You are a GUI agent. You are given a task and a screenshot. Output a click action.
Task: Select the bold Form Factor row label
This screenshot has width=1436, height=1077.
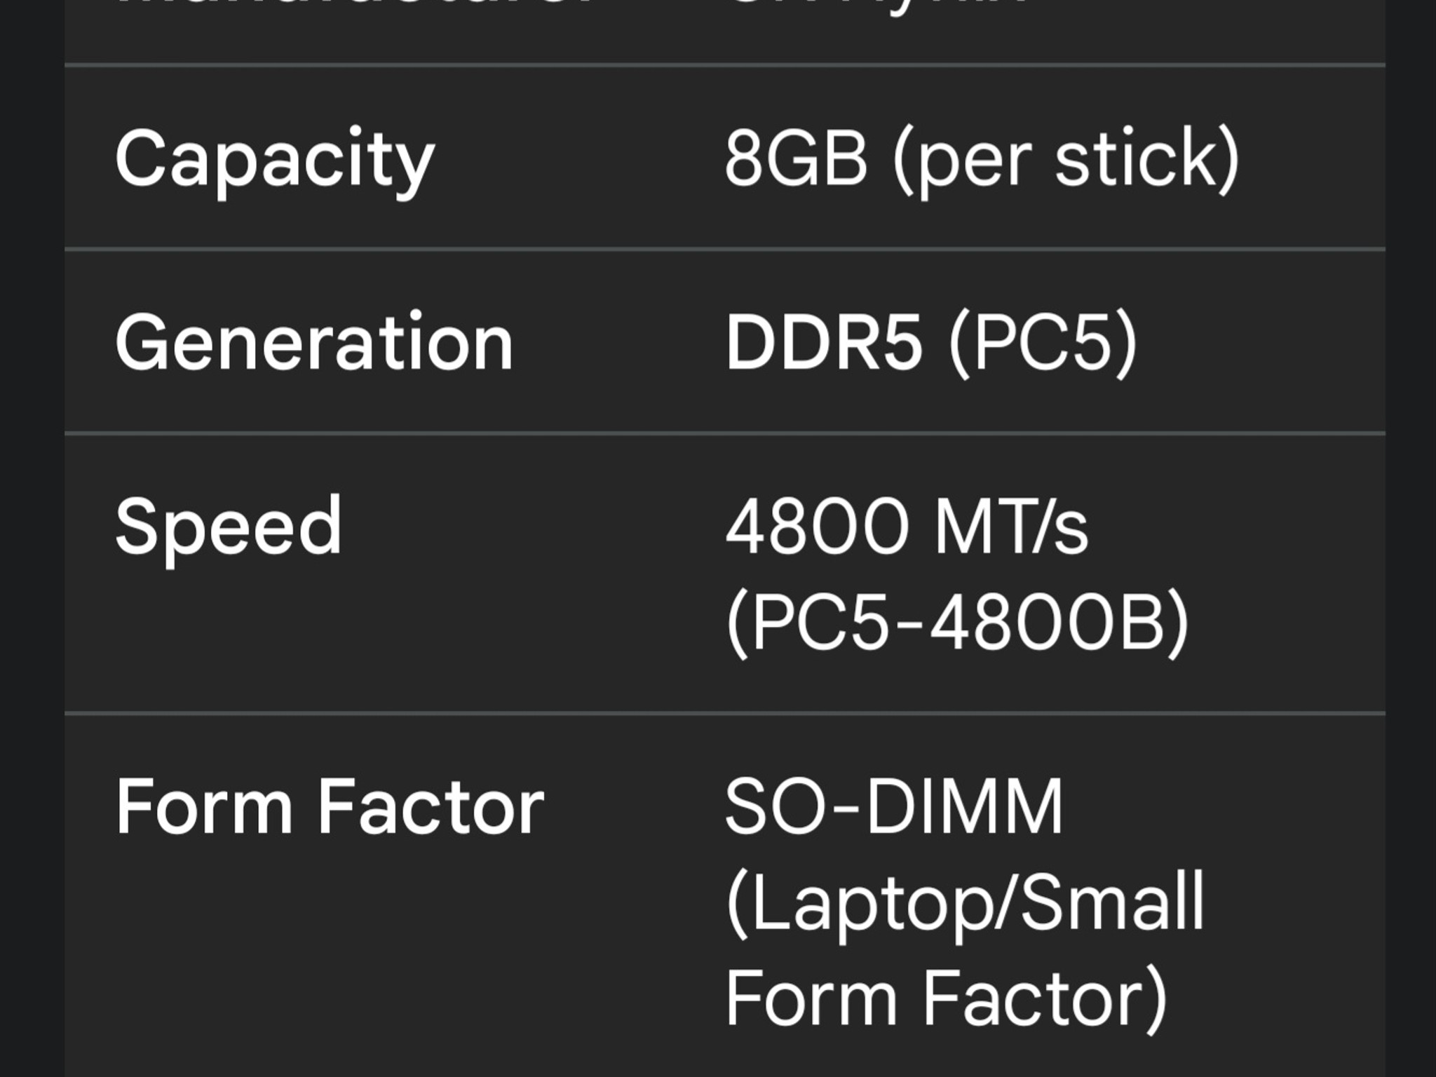pyautogui.click(x=330, y=806)
